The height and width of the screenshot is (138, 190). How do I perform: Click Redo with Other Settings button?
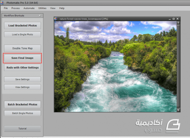tap(23, 68)
